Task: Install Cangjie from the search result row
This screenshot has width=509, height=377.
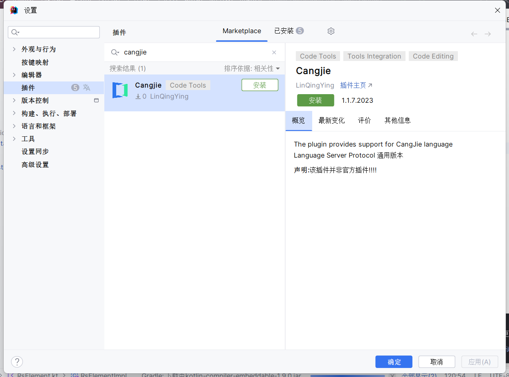Action: (260, 85)
